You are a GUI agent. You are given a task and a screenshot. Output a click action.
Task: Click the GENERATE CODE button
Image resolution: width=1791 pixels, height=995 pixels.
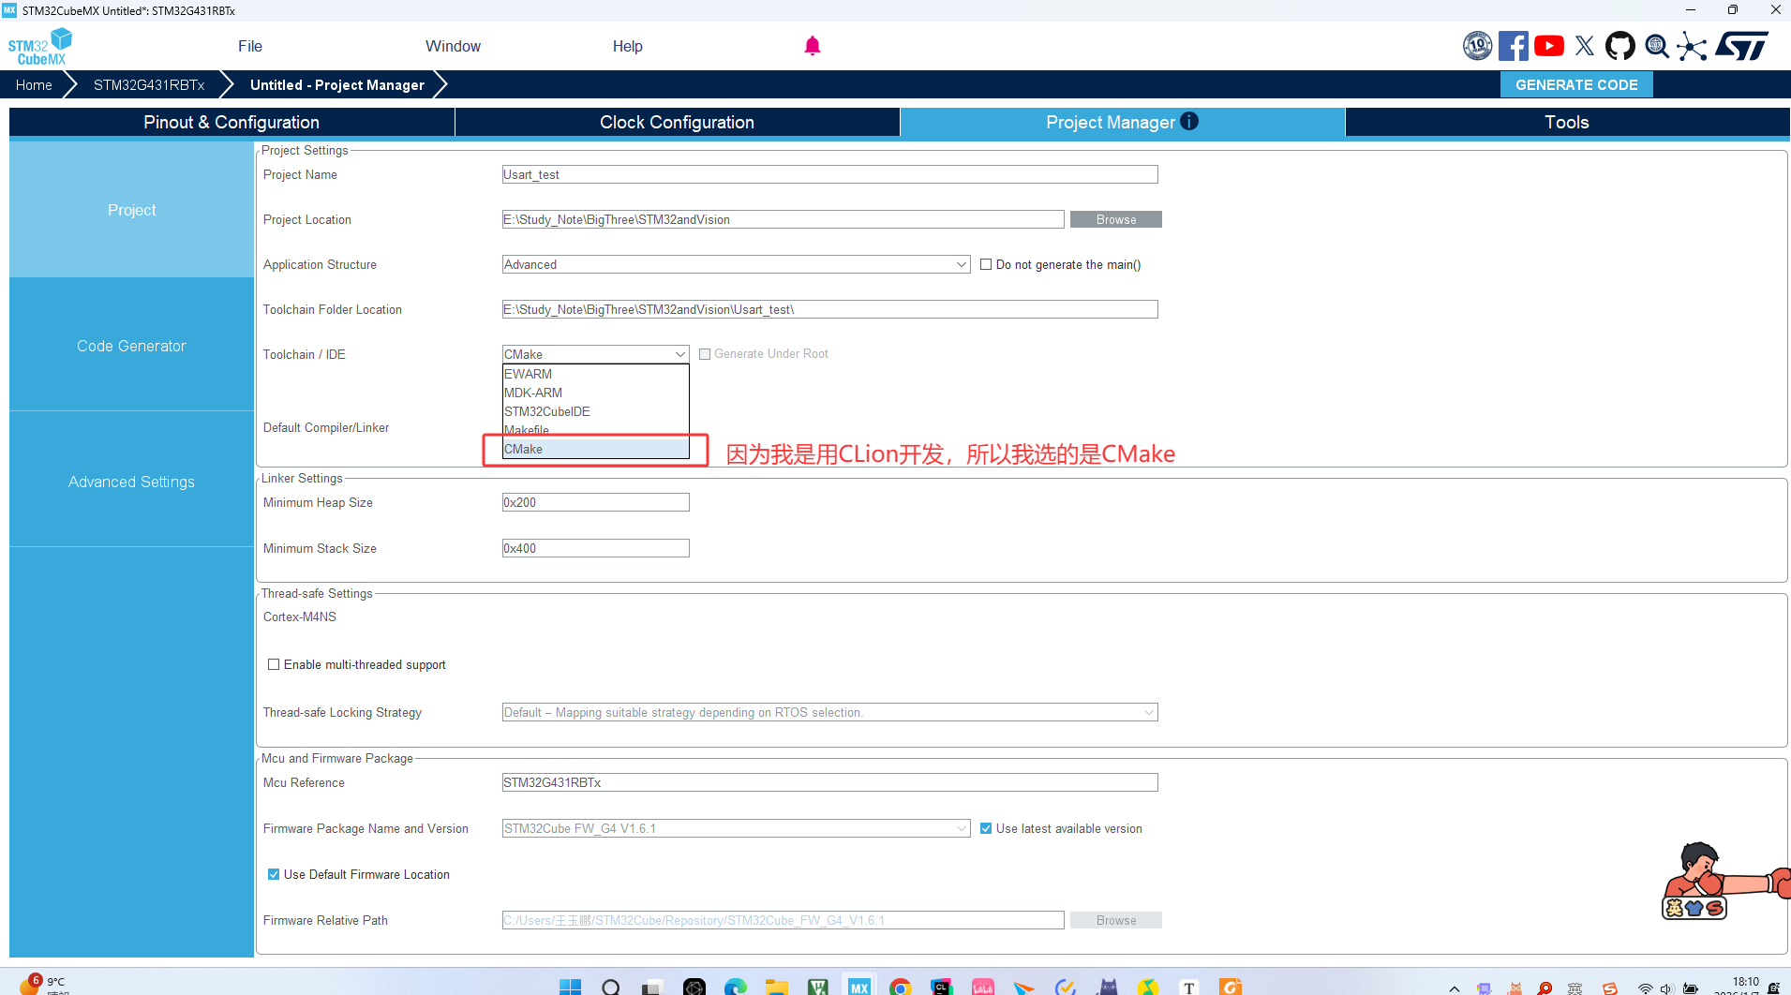pyautogui.click(x=1576, y=84)
